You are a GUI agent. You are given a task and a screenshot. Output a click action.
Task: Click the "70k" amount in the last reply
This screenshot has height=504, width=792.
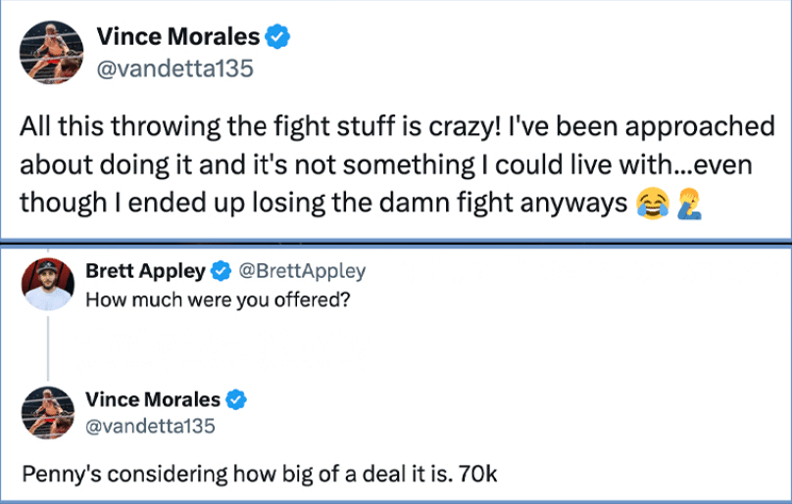[479, 475]
